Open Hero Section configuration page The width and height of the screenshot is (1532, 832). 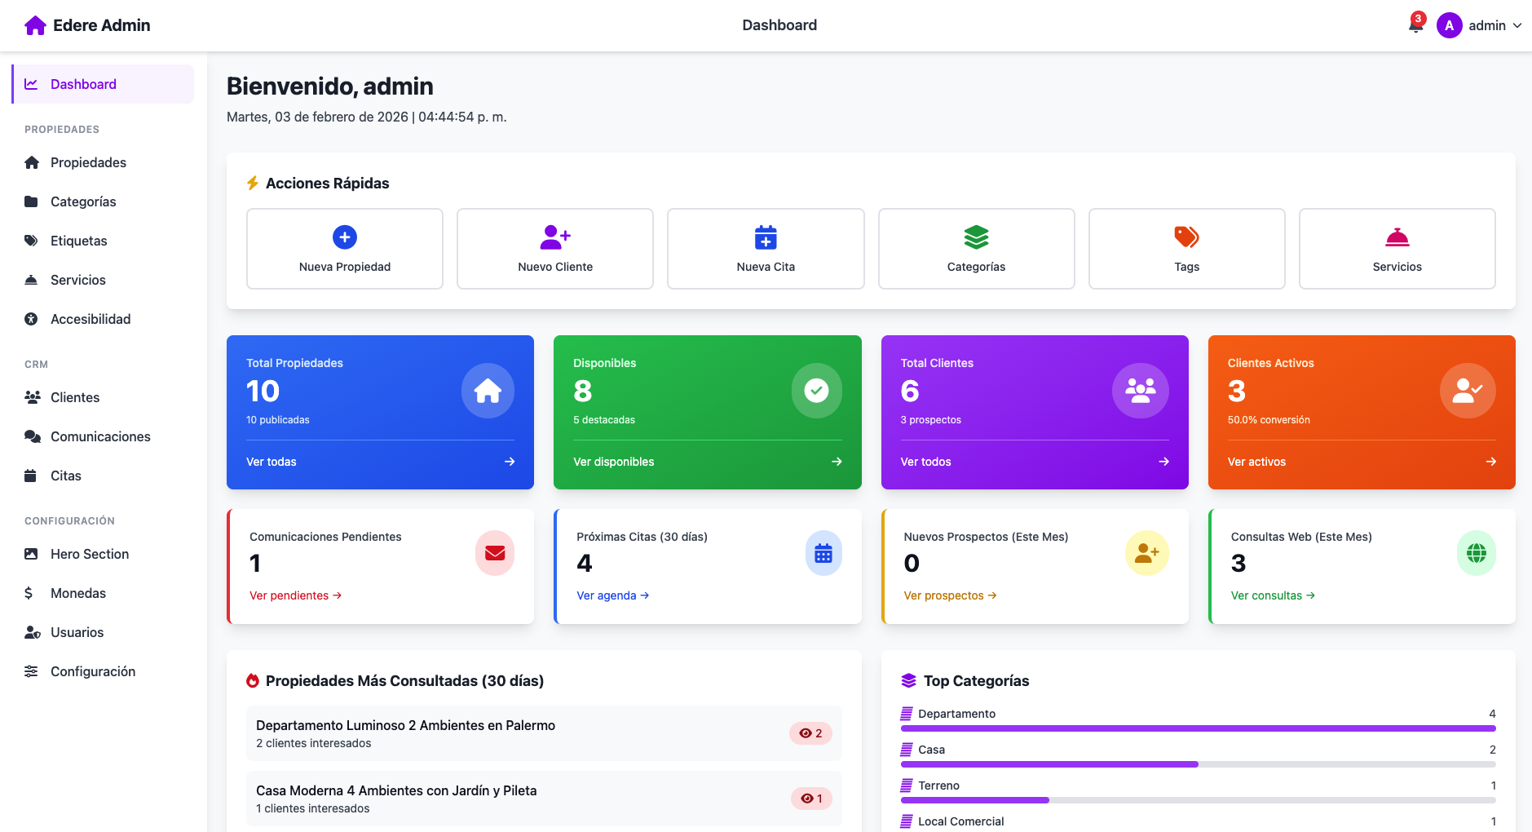90,554
